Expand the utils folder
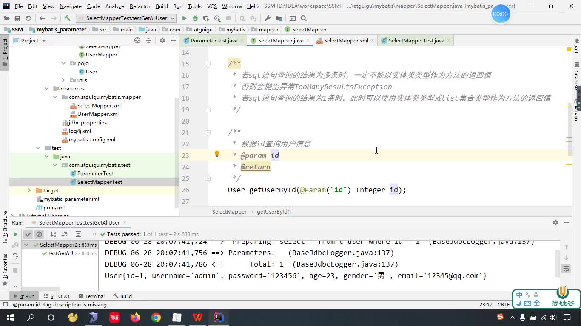The width and height of the screenshot is (581, 326). 63,80
